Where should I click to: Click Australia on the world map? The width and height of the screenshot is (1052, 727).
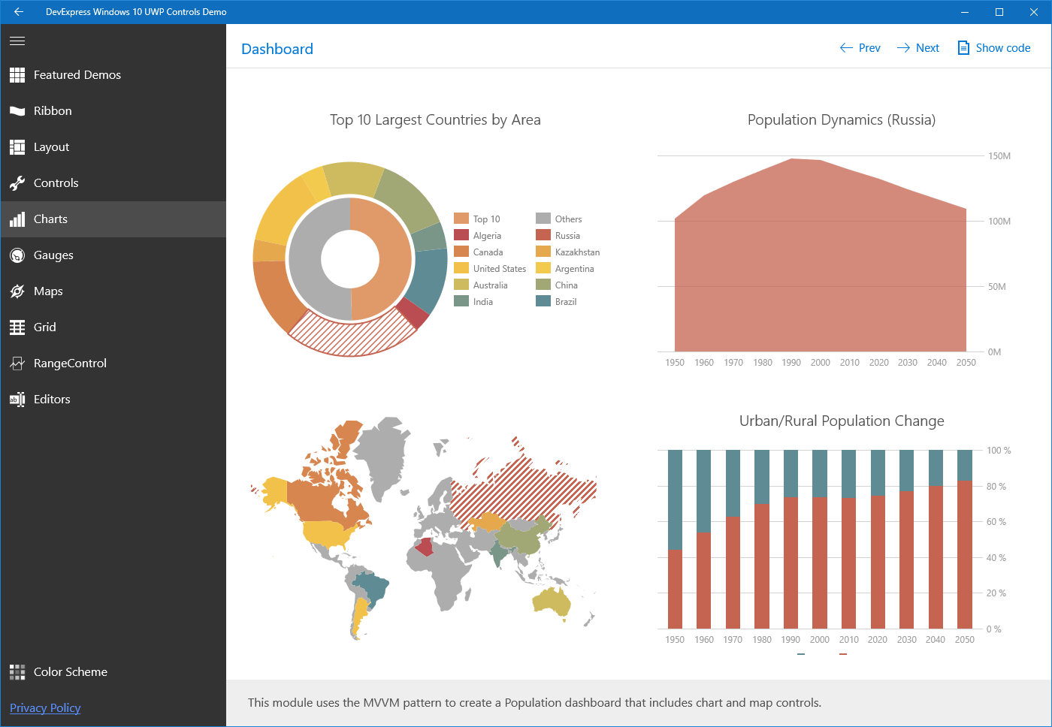click(x=552, y=601)
